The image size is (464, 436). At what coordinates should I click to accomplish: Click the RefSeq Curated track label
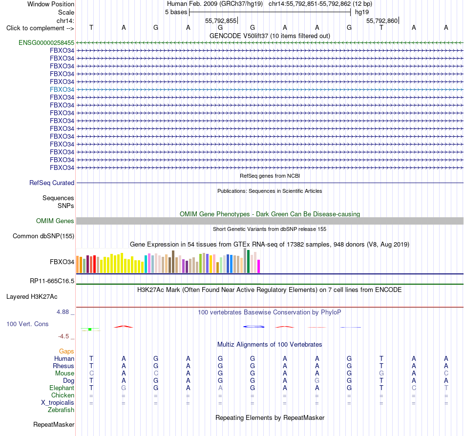(x=51, y=183)
